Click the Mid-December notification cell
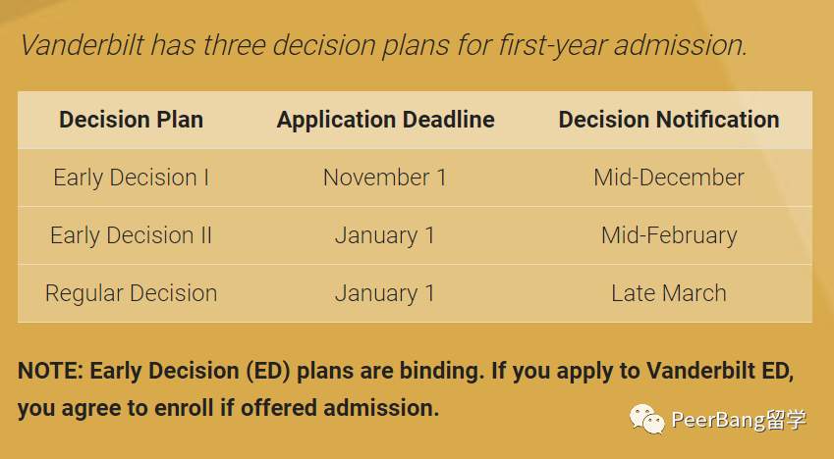This screenshot has width=834, height=459. pos(669,178)
